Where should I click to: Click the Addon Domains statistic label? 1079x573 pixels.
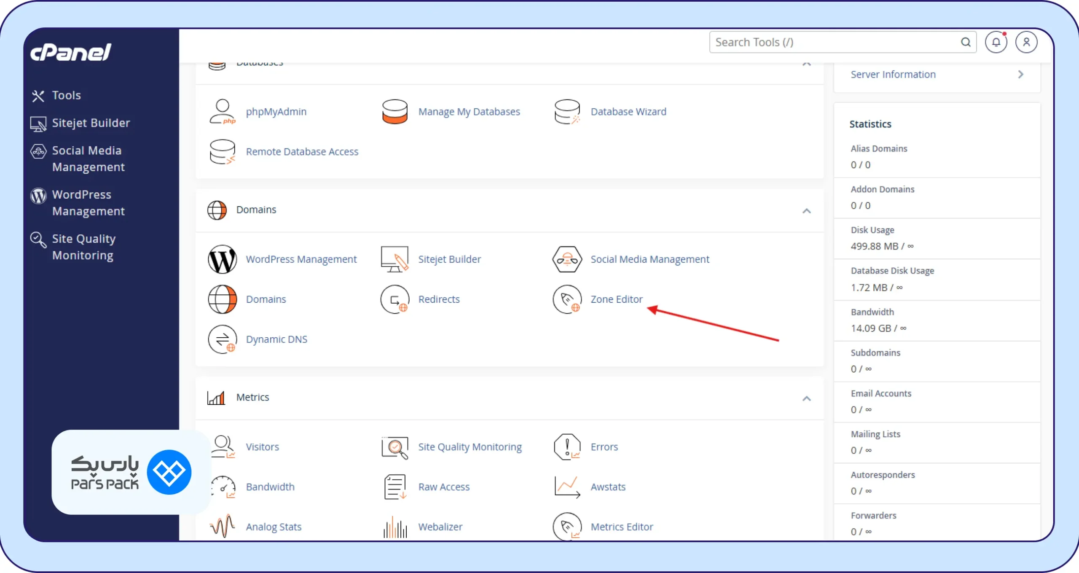(x=883, y=190)
